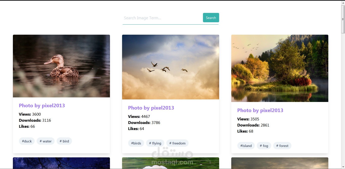Click the Likes 64 text
The height and width of the screenshot is (169, 345).
pyautogui.click(x=136, y=129)
